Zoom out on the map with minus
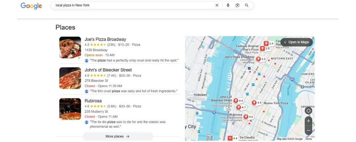Image resolution: width=356 pixels, height=142 pixels. pyautogui.click(x=308, y=130)
